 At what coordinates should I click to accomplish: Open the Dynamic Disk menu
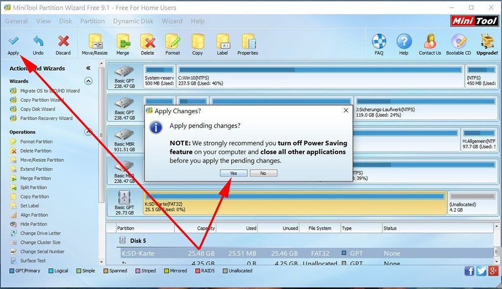tap(133, 21)
